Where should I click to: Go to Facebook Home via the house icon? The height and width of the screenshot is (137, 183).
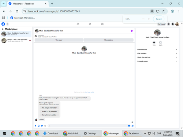coord(78,24)
